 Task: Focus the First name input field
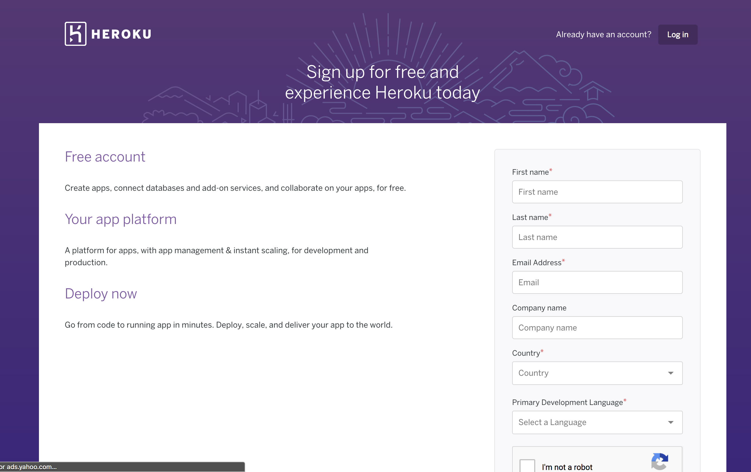(597, 192)
